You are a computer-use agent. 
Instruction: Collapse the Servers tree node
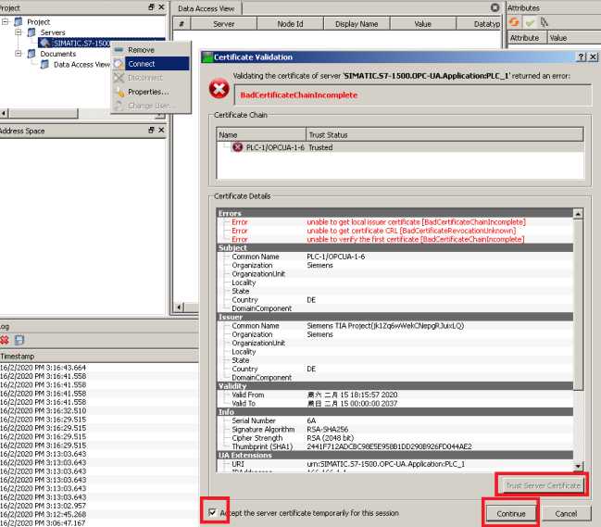pyautogui.click(x=18, y=32)
